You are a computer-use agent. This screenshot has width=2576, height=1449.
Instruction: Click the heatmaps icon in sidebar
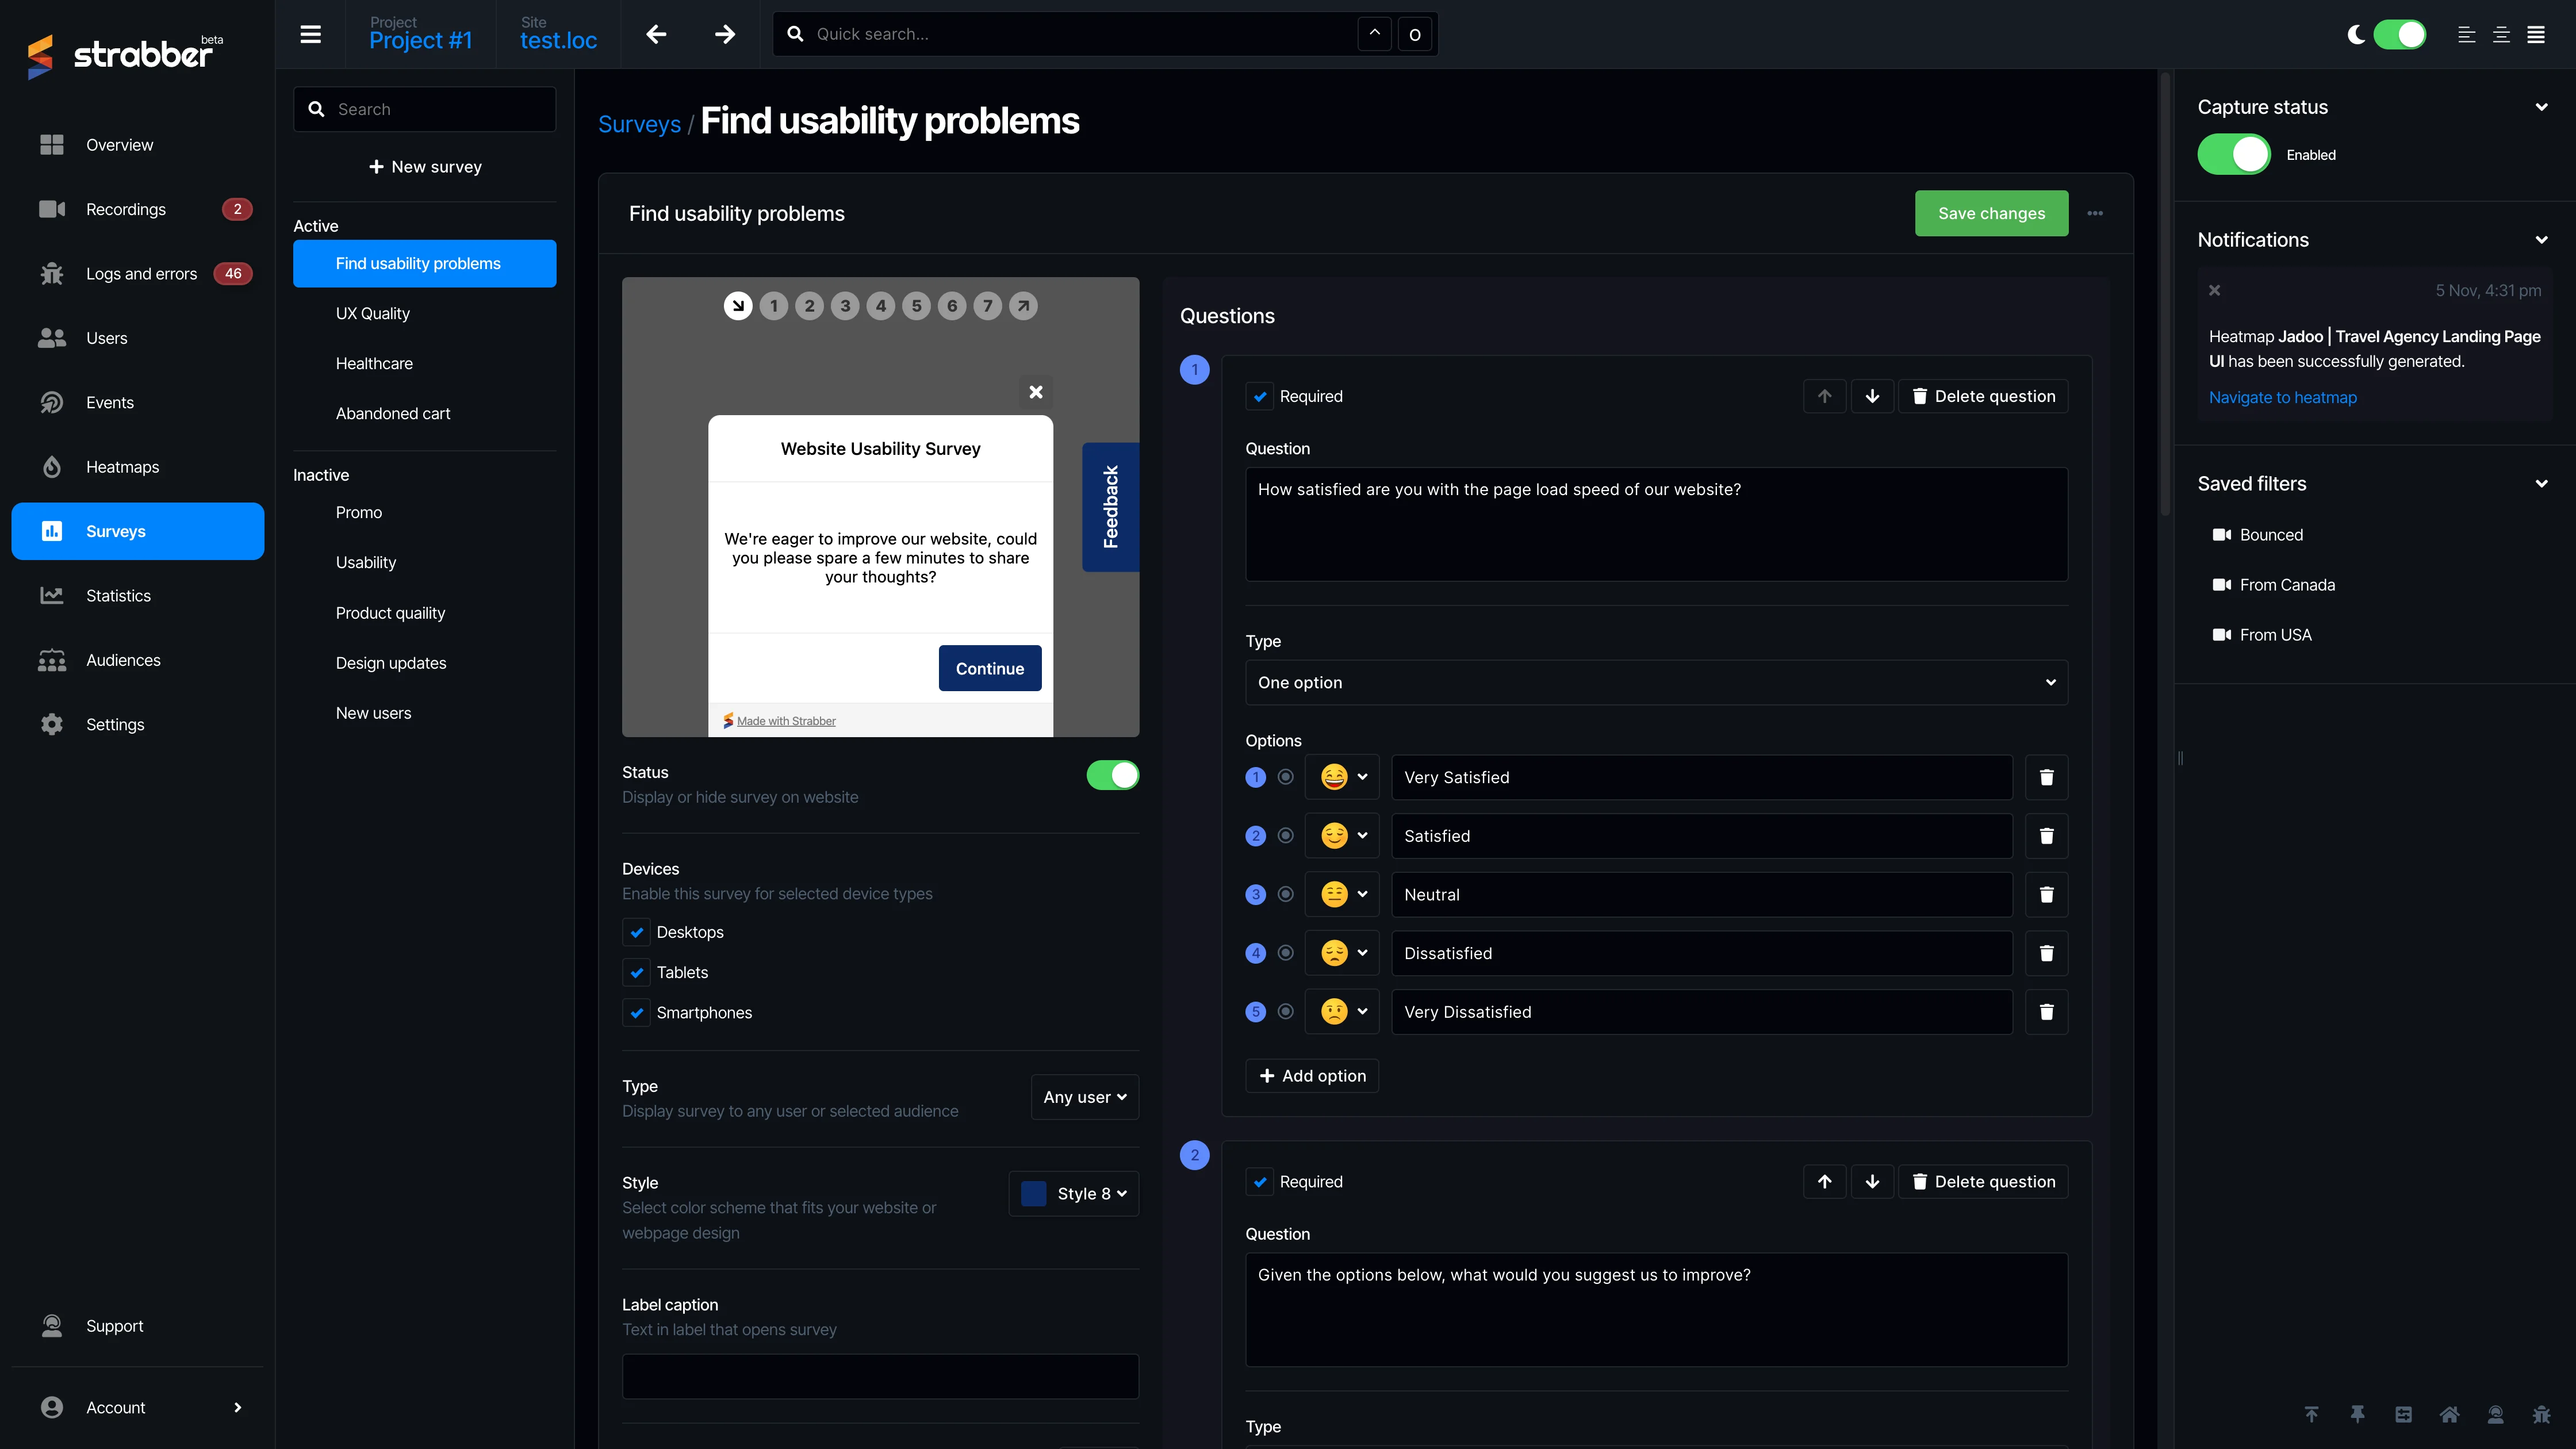tap(51, 465)
